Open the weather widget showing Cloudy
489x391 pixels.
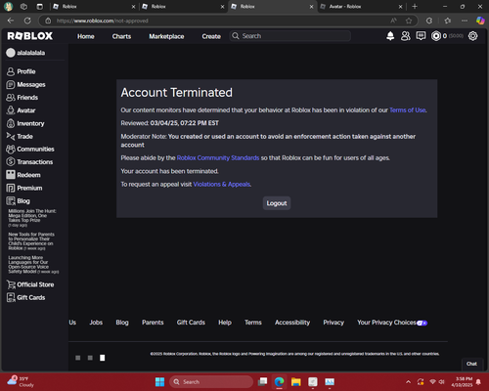[21, 381]
